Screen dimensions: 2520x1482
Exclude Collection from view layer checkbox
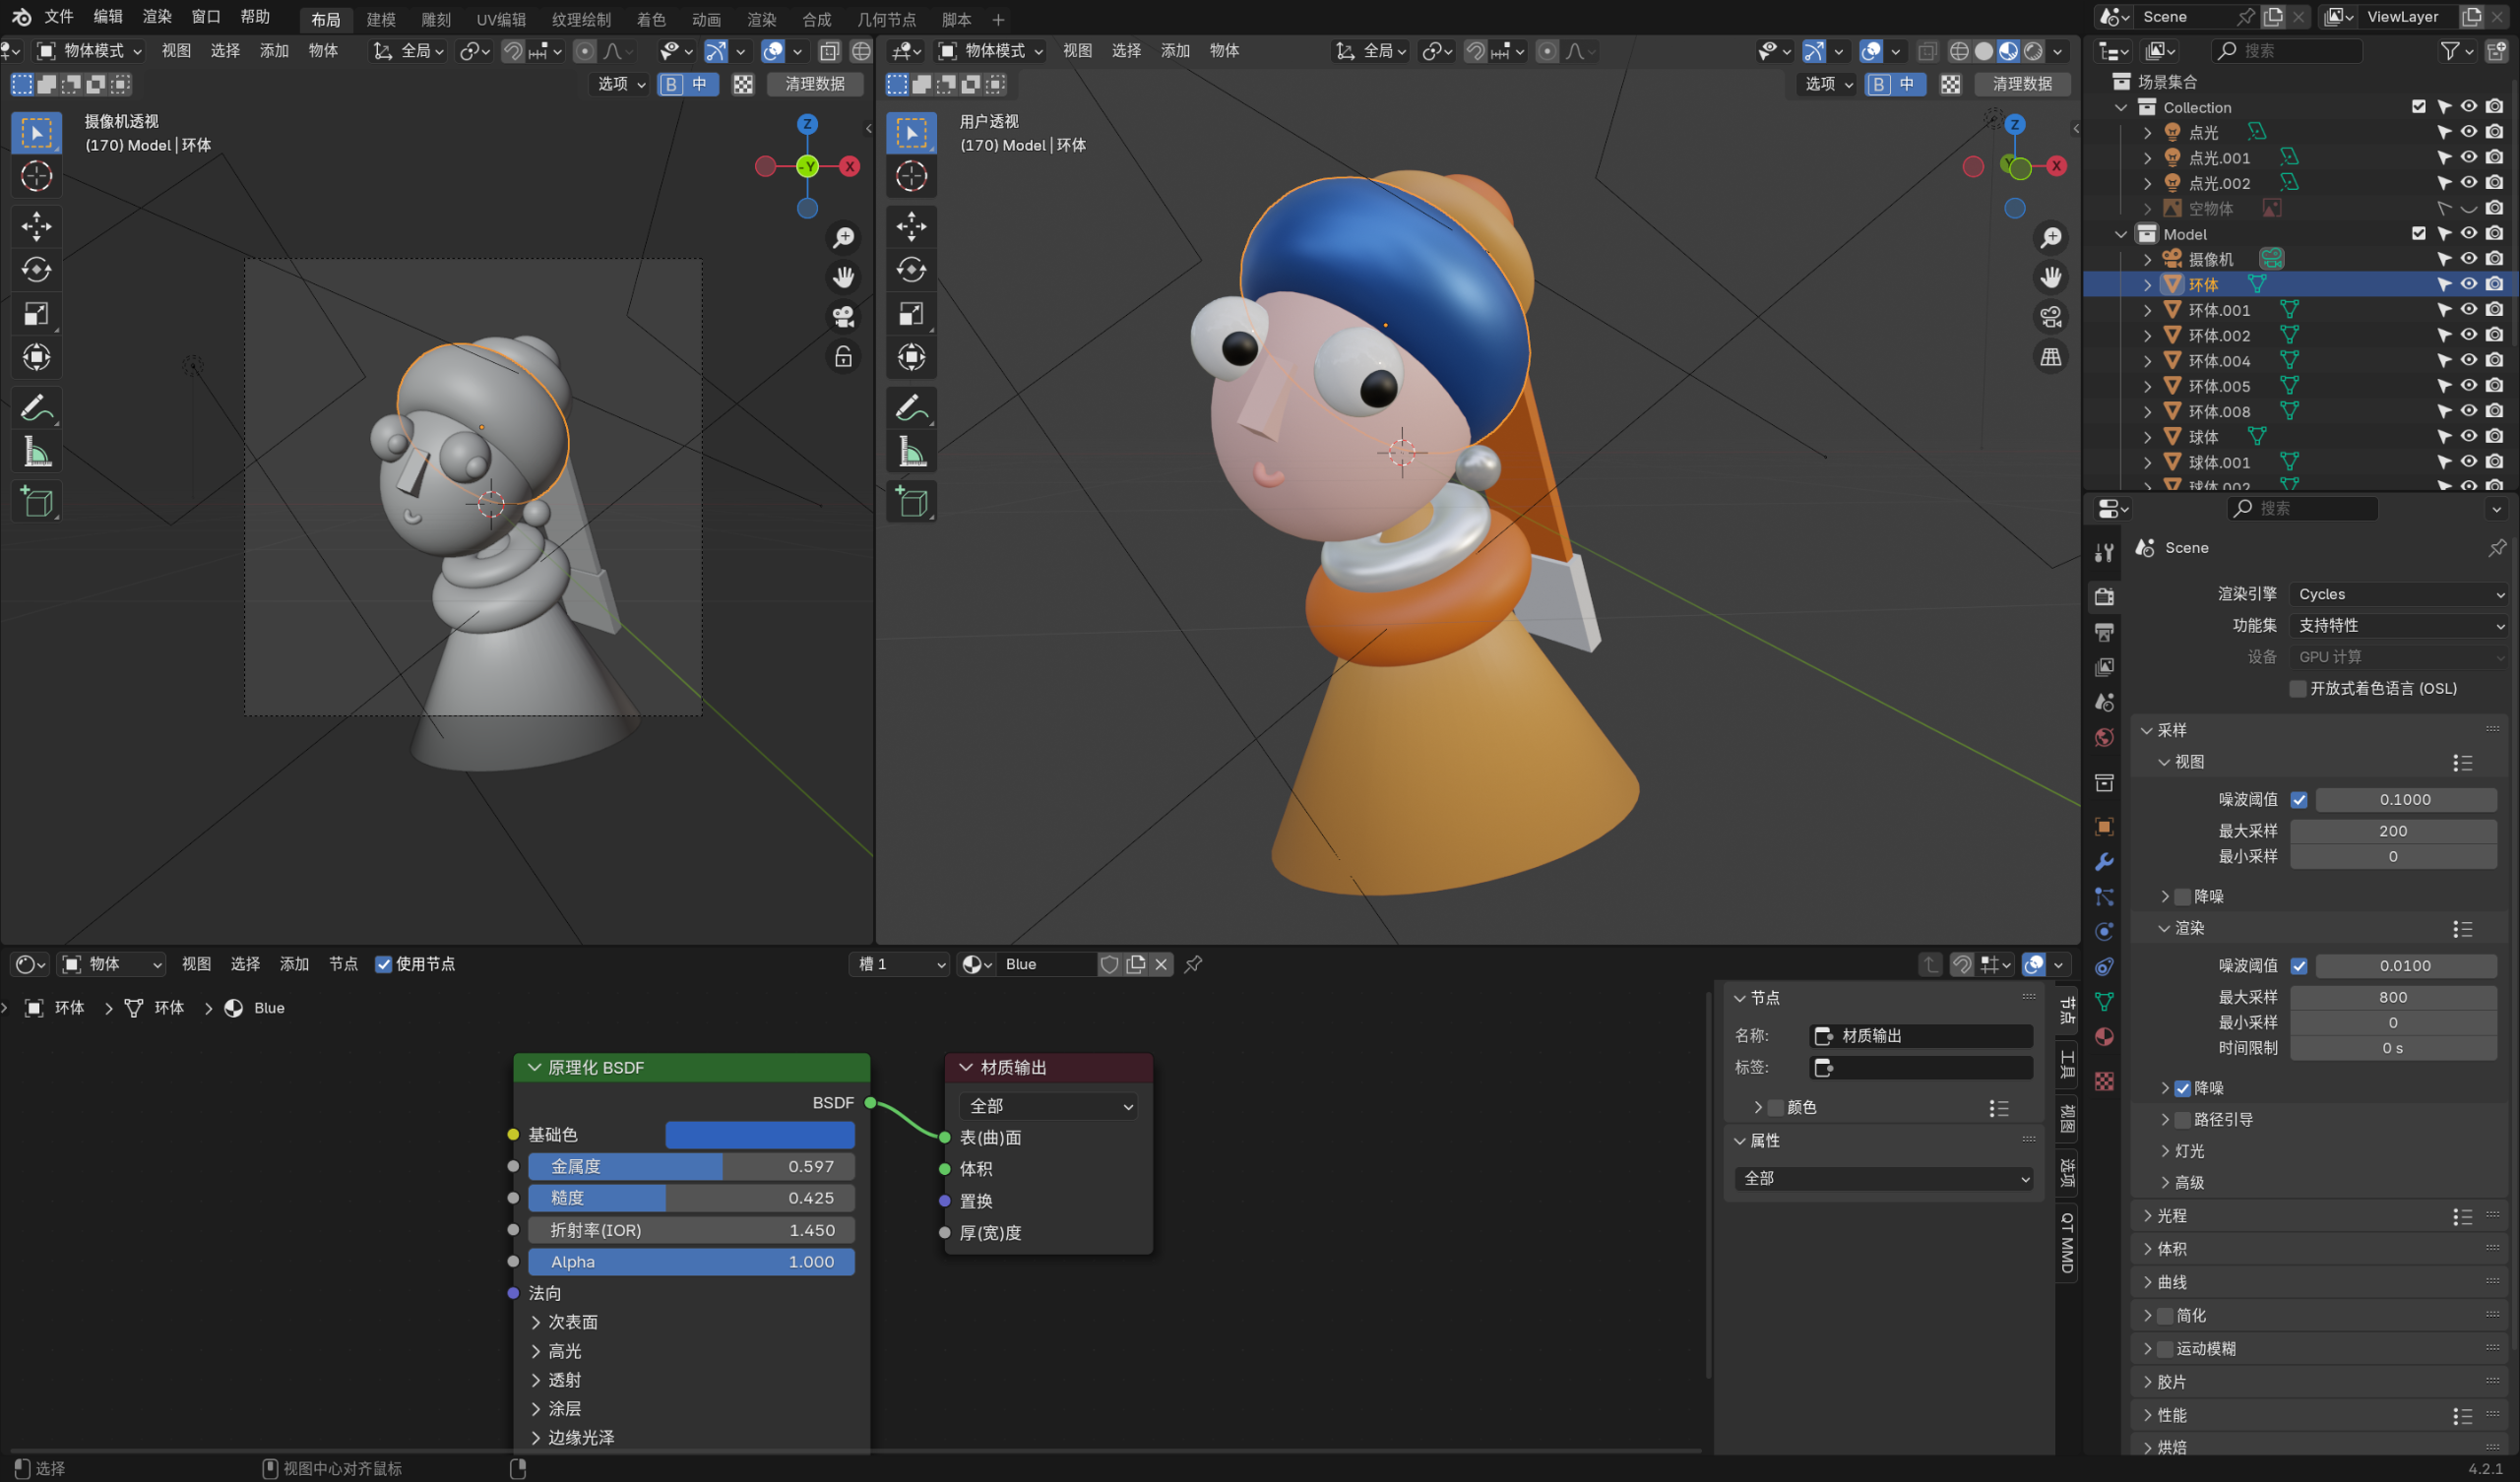pyautogui.click(x=2418, y=107)
